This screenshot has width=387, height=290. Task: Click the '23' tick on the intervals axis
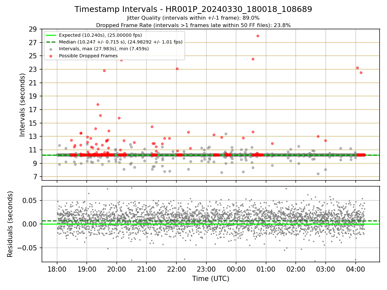pyautogui.click(x=34, y=69)
